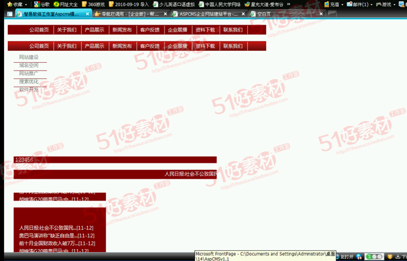
Task: Select 新闻发布 in the lower navigation bar
Action: point(122,46)
